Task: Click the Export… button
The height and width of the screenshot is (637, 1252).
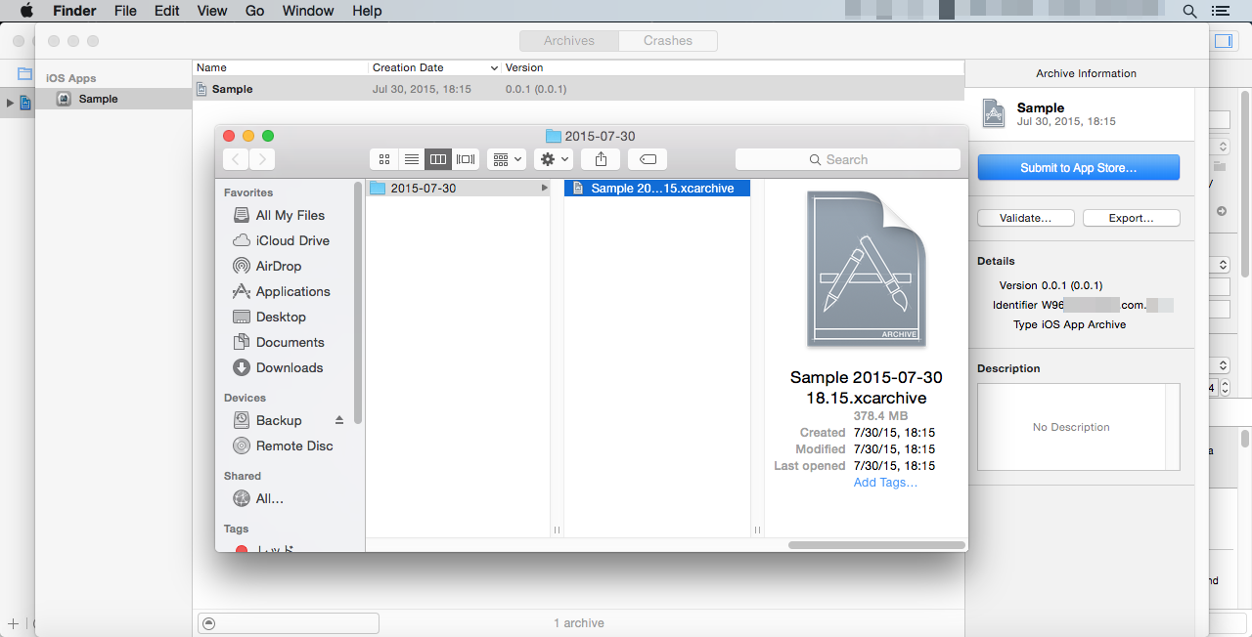Action: 1132,218
